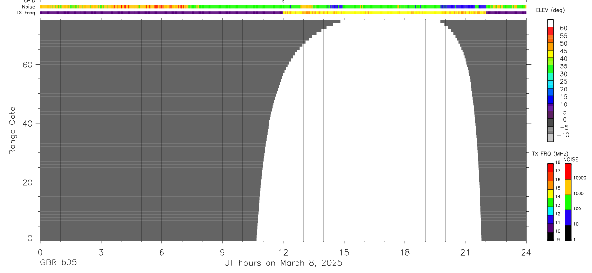Click x-axis tick label '21'
Viewport: 592px width, 273px height.
[x=466, y=252]
